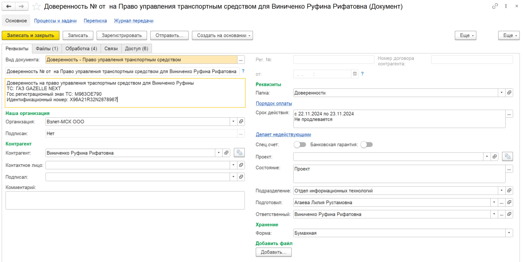Viewport: 524px width, 262px height.
Task: Open Контактное лицо record icon
Action: tap(241, 165)
